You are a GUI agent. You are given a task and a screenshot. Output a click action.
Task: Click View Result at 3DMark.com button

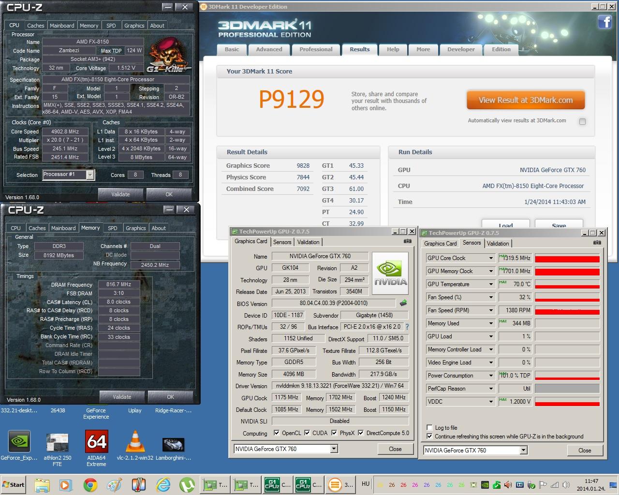526,100
